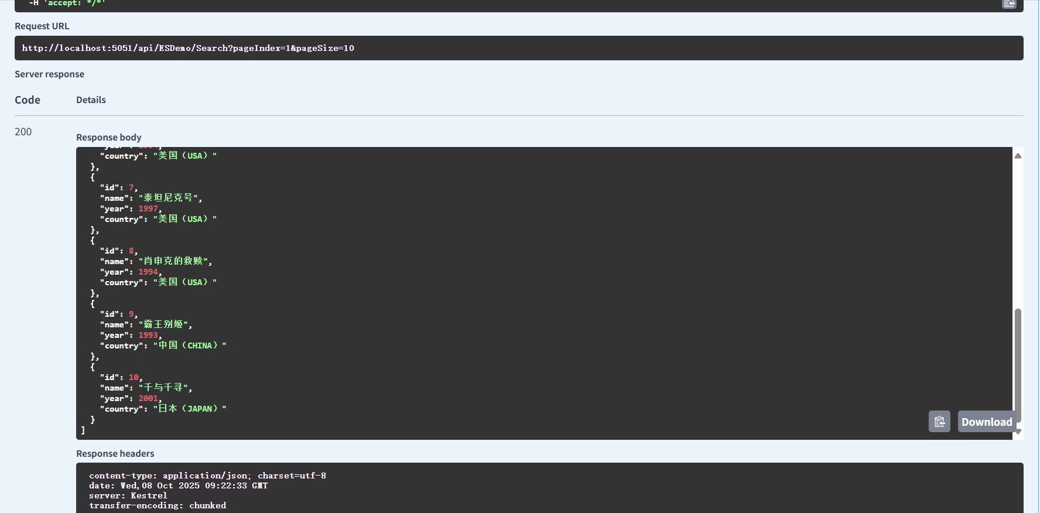The width and height of the screenshot is (1040, 513).
Task: Click the closing bracket of the JSON array
Action: tap(83, 430)
